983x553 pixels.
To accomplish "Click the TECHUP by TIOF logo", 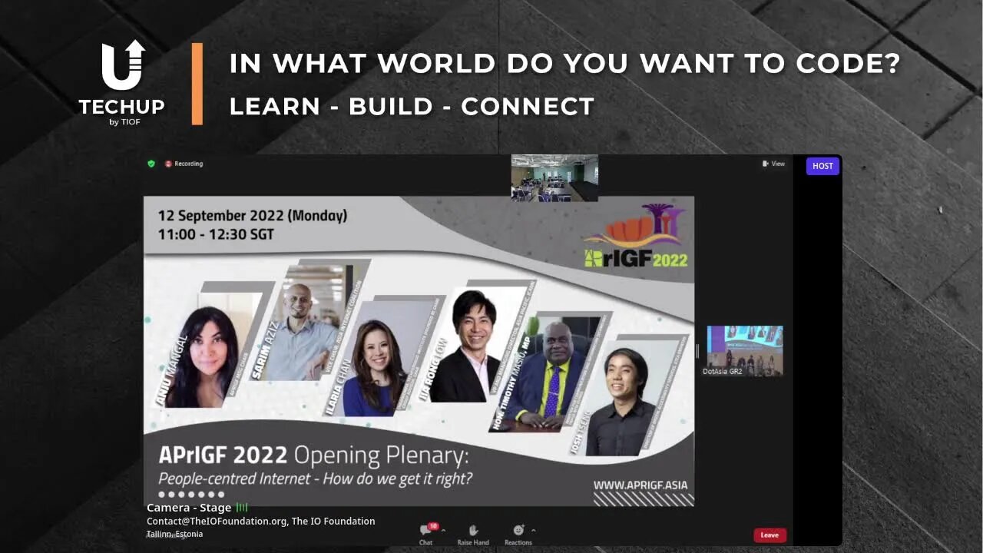I will click(122, 83).
